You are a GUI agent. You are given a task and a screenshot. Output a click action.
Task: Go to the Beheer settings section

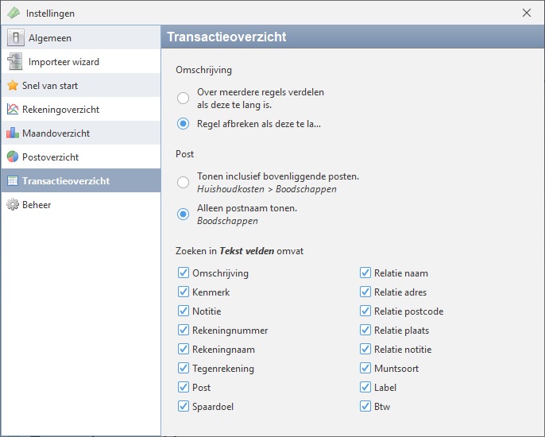pyautogui.click(x=38, y=204)
